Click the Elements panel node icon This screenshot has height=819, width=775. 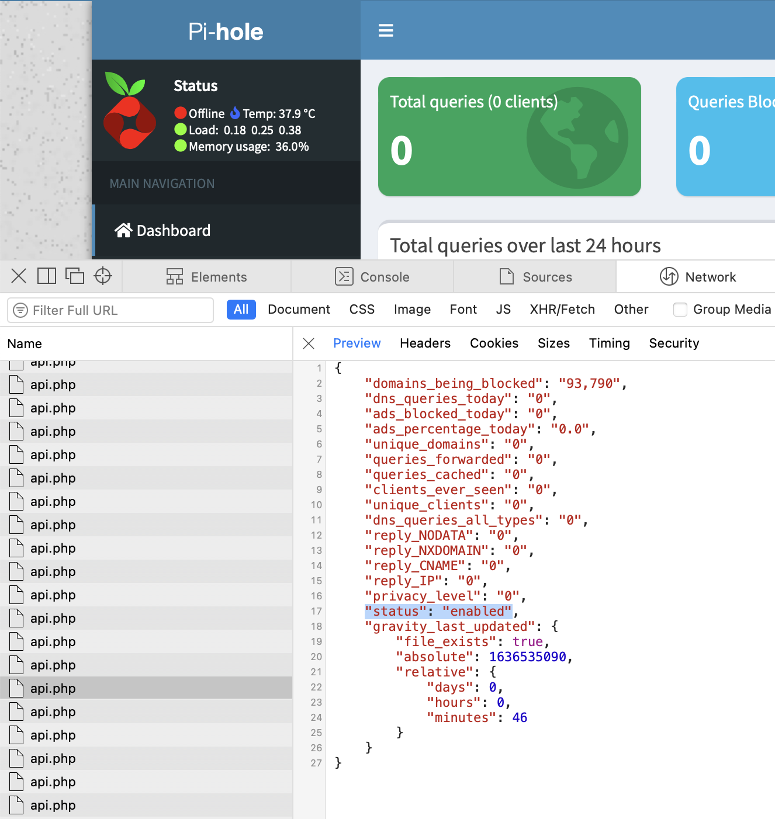pyautogui.click(x=174, y=276)
